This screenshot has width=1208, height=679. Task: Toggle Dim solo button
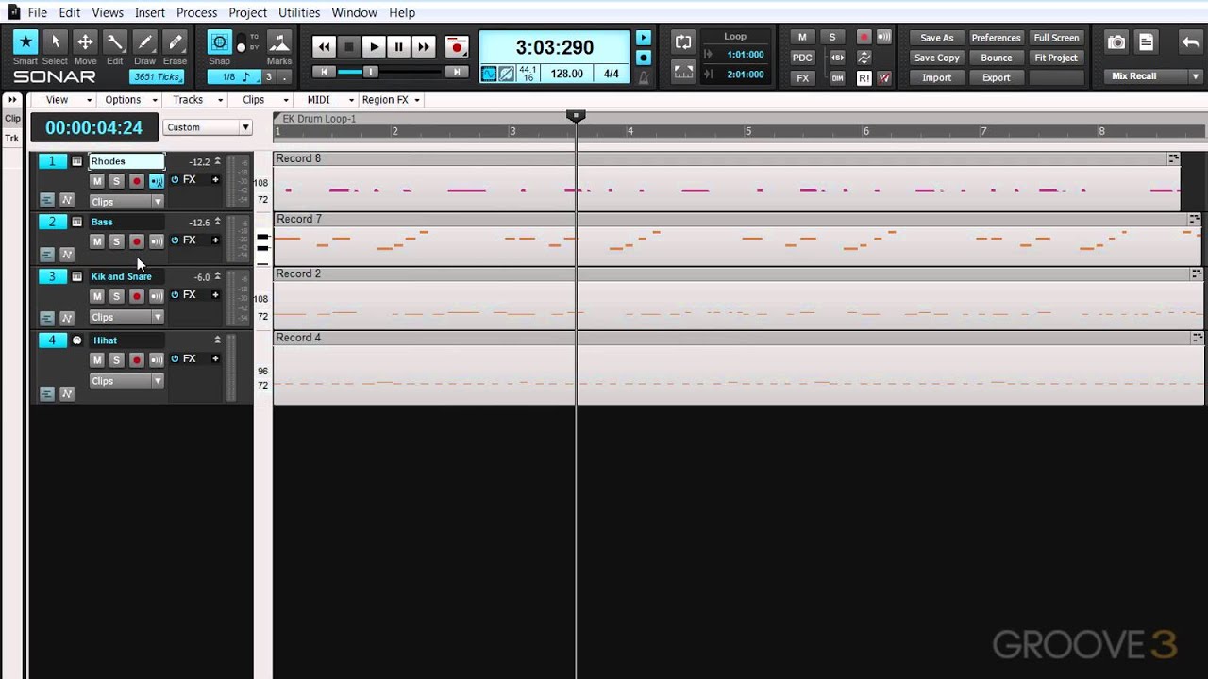837,78
